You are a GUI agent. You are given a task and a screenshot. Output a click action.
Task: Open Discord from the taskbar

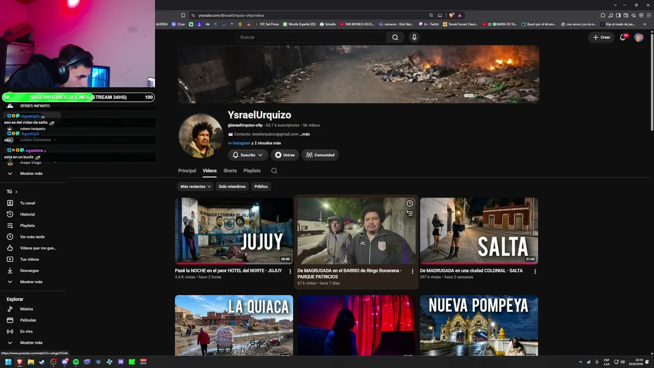pyautogui.click(x=64, y=362)
